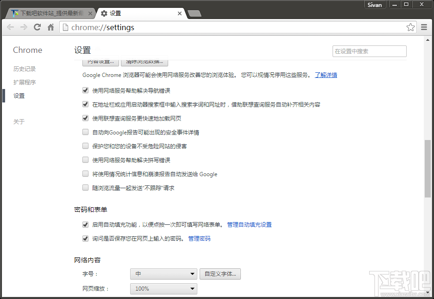The image size is (434, 299).
Task: Open the 网页缩放 dropdown showing 100%
Action: (x=163, y=288)
